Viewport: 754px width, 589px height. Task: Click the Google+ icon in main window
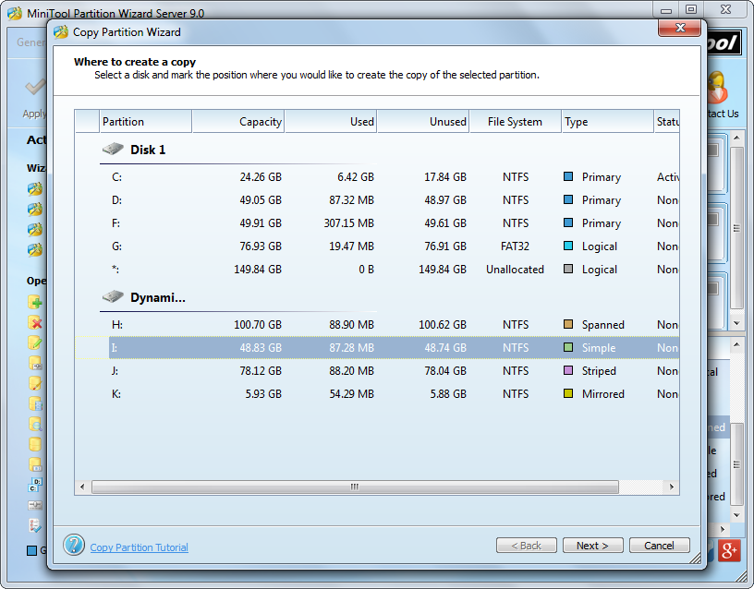729,550
